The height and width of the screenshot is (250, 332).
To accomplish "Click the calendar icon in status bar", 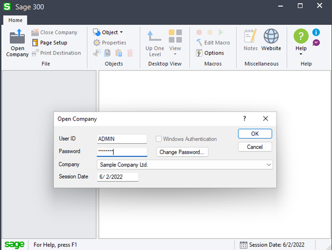I will point(244,245).
